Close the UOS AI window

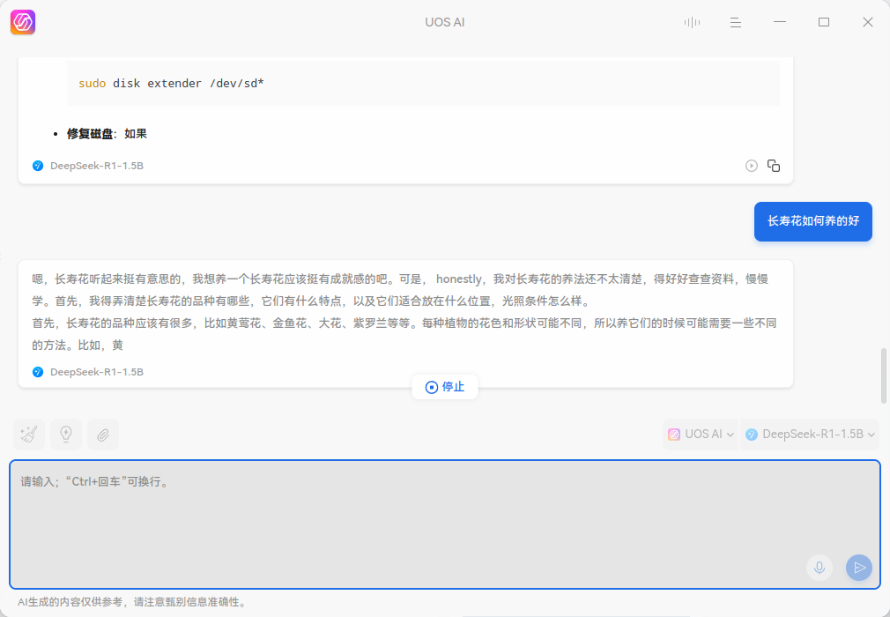click(868, 22)
